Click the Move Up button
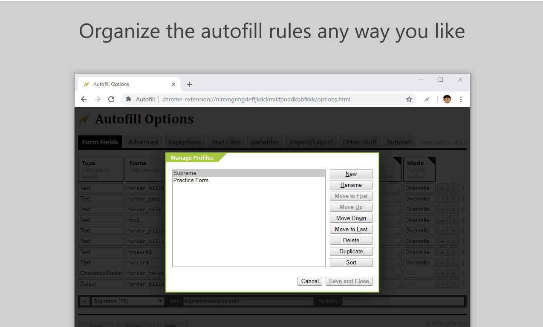The width and height of the screenshot is (543, 327). (351, 207)
